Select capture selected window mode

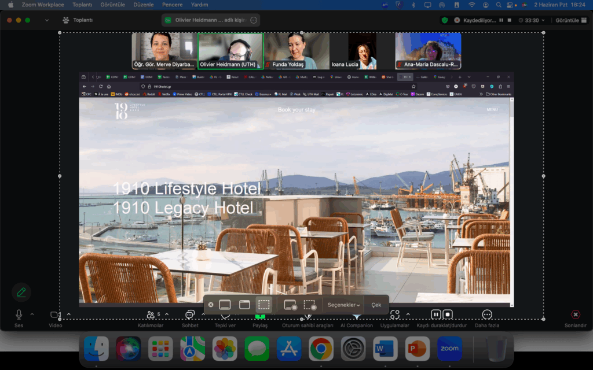[x=244, y=305]
